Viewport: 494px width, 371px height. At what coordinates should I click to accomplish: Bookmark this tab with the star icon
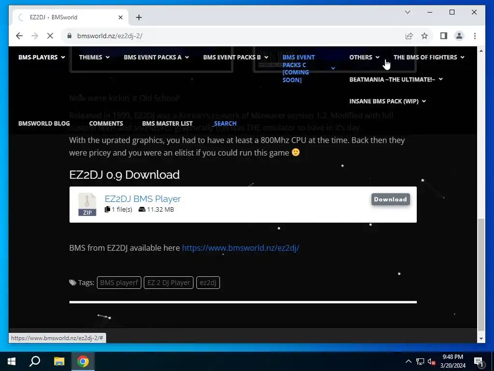pos(425,36)
